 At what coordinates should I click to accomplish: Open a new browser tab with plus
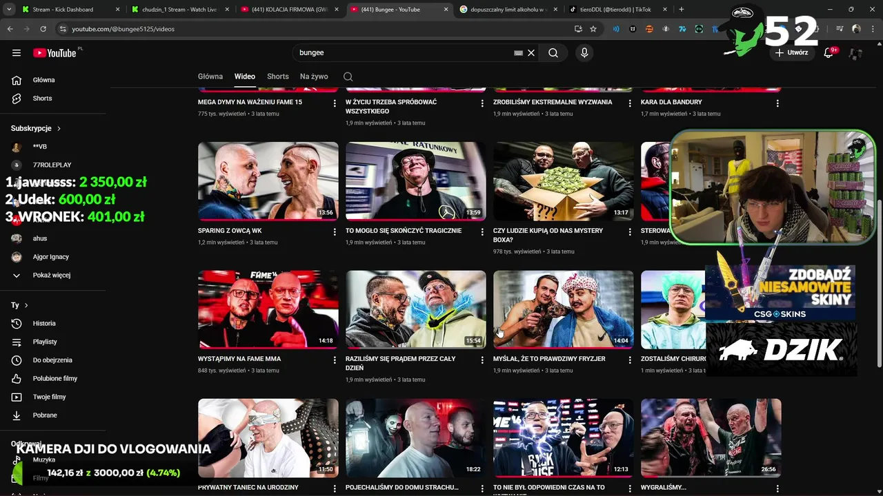tap(682, 10)
